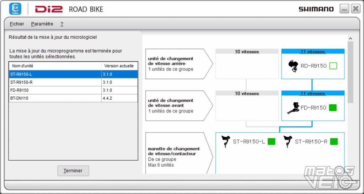
Task: Open the ? help menu
Action: pyautogui.click(x=62, y=24)
